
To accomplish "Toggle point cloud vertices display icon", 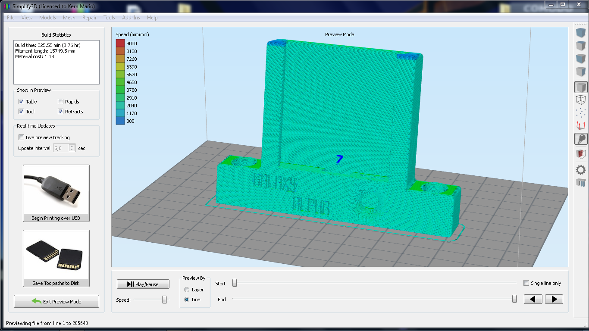I will click(x=581, y=113).
